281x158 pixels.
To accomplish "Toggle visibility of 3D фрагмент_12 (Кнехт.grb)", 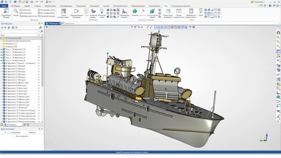I will [39, 93].
